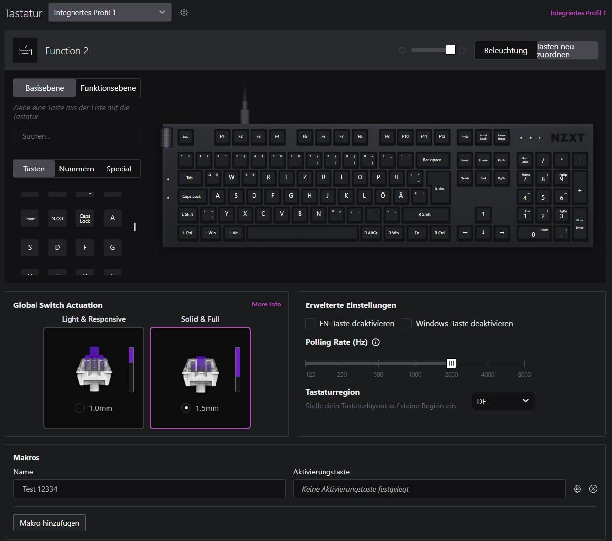Open the More Info link
Viewport: 612px width, 541px height.
(x=266, y=304)
